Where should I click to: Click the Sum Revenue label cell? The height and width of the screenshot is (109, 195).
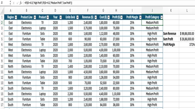[171, 34]
